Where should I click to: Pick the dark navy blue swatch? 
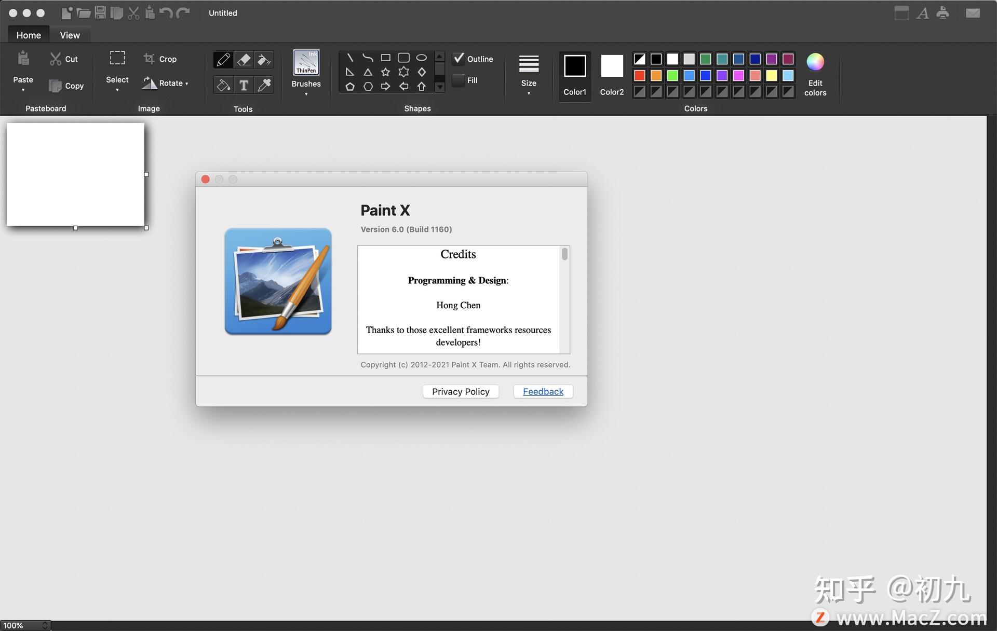pyautogui.click(x=755, y=59)
